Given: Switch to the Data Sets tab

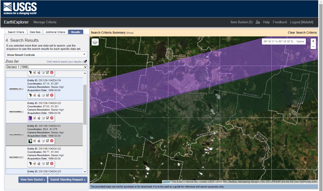Looking at the screenshot, I should (x=35, y=32).
